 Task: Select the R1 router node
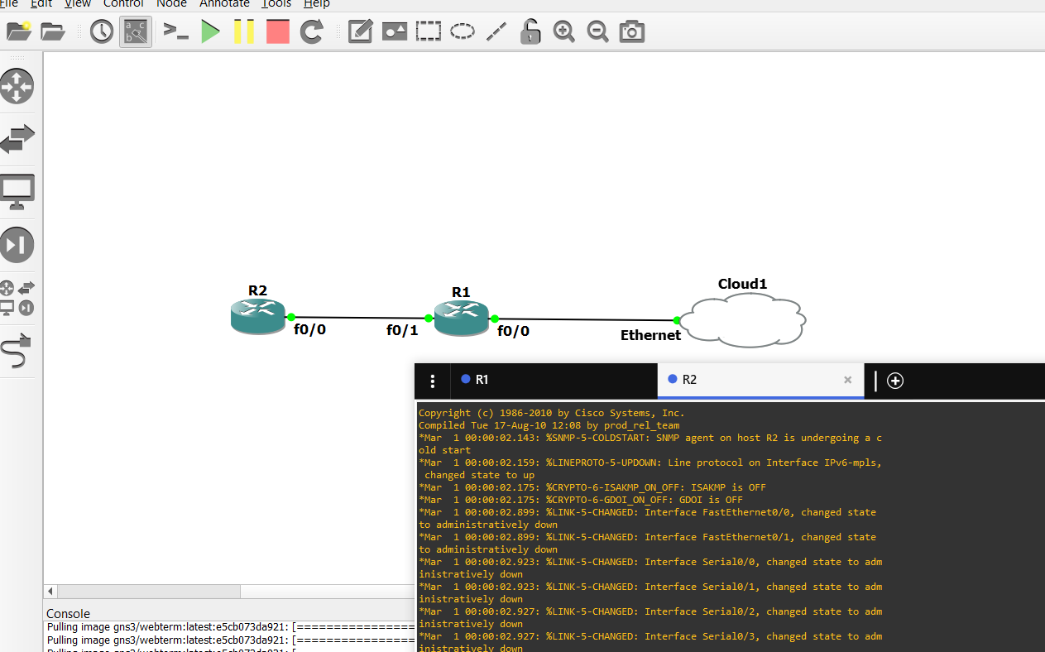[461, 319]
